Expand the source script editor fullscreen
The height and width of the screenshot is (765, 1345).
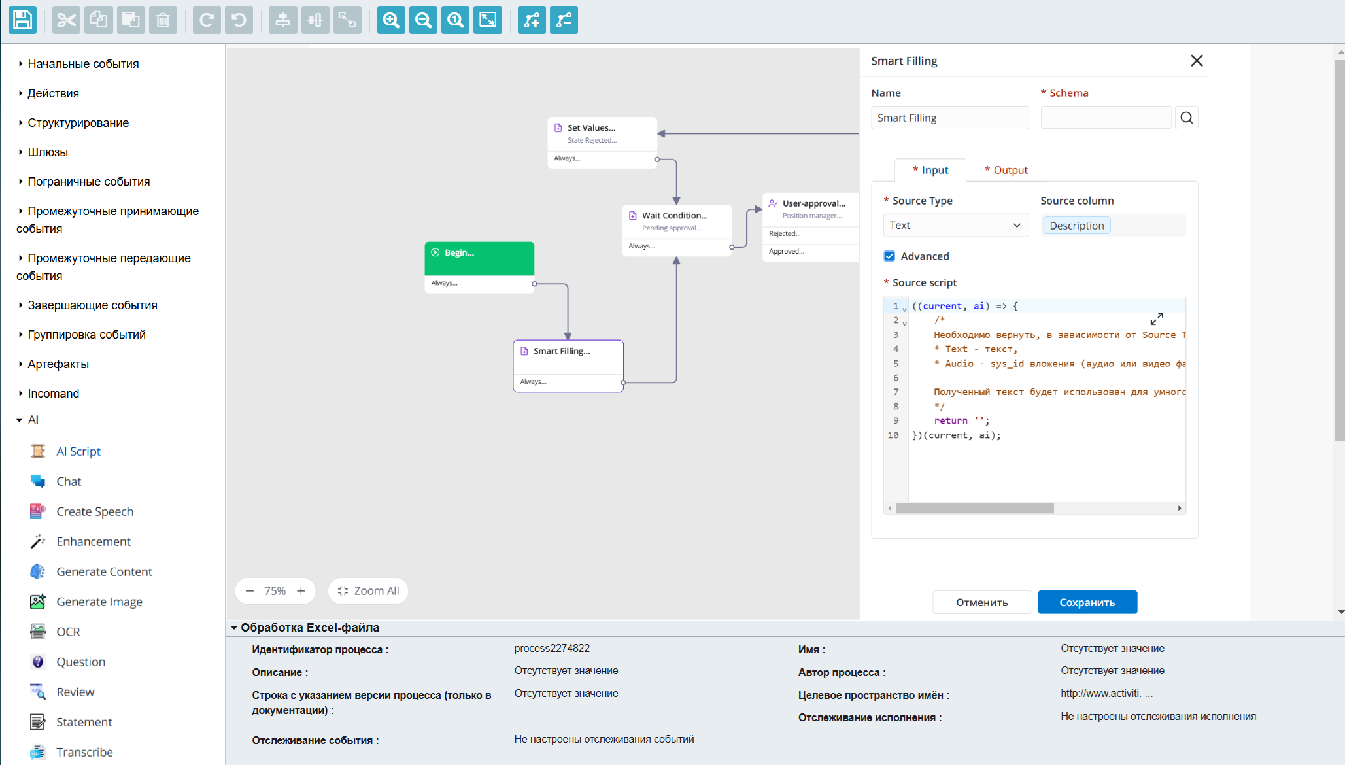click(1157, 318)
